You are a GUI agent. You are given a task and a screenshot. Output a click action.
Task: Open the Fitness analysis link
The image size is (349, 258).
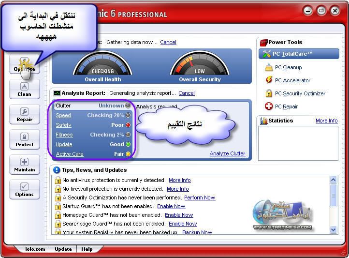point(64,135)
